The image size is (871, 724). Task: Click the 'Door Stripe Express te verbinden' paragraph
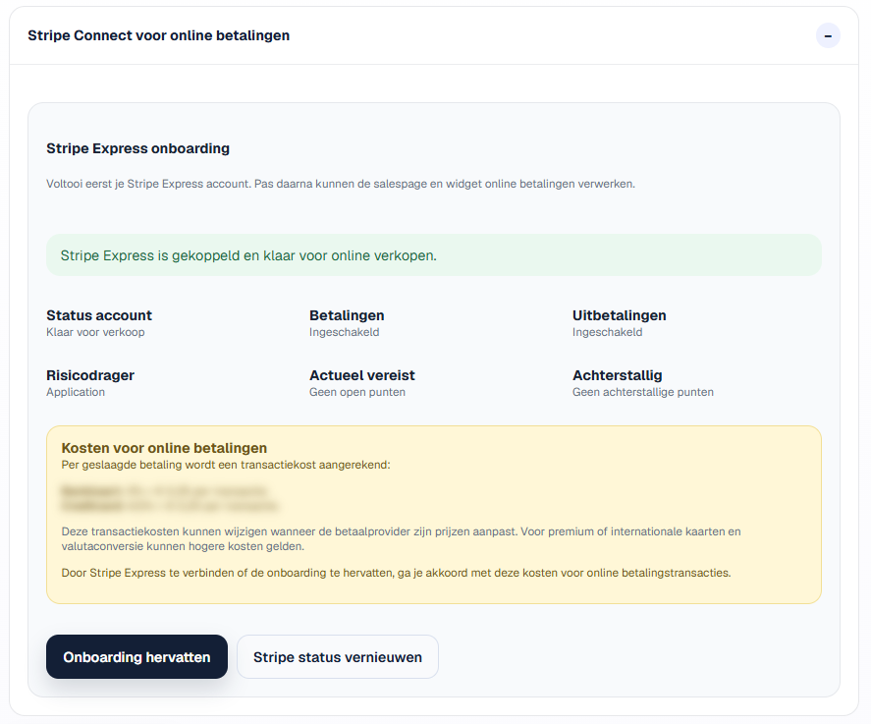[396, 573]
